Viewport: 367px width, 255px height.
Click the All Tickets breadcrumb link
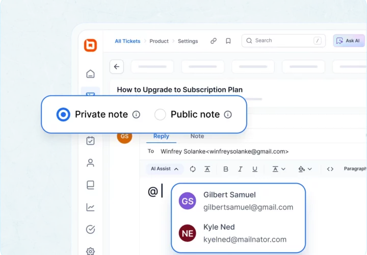pos(127,41)
